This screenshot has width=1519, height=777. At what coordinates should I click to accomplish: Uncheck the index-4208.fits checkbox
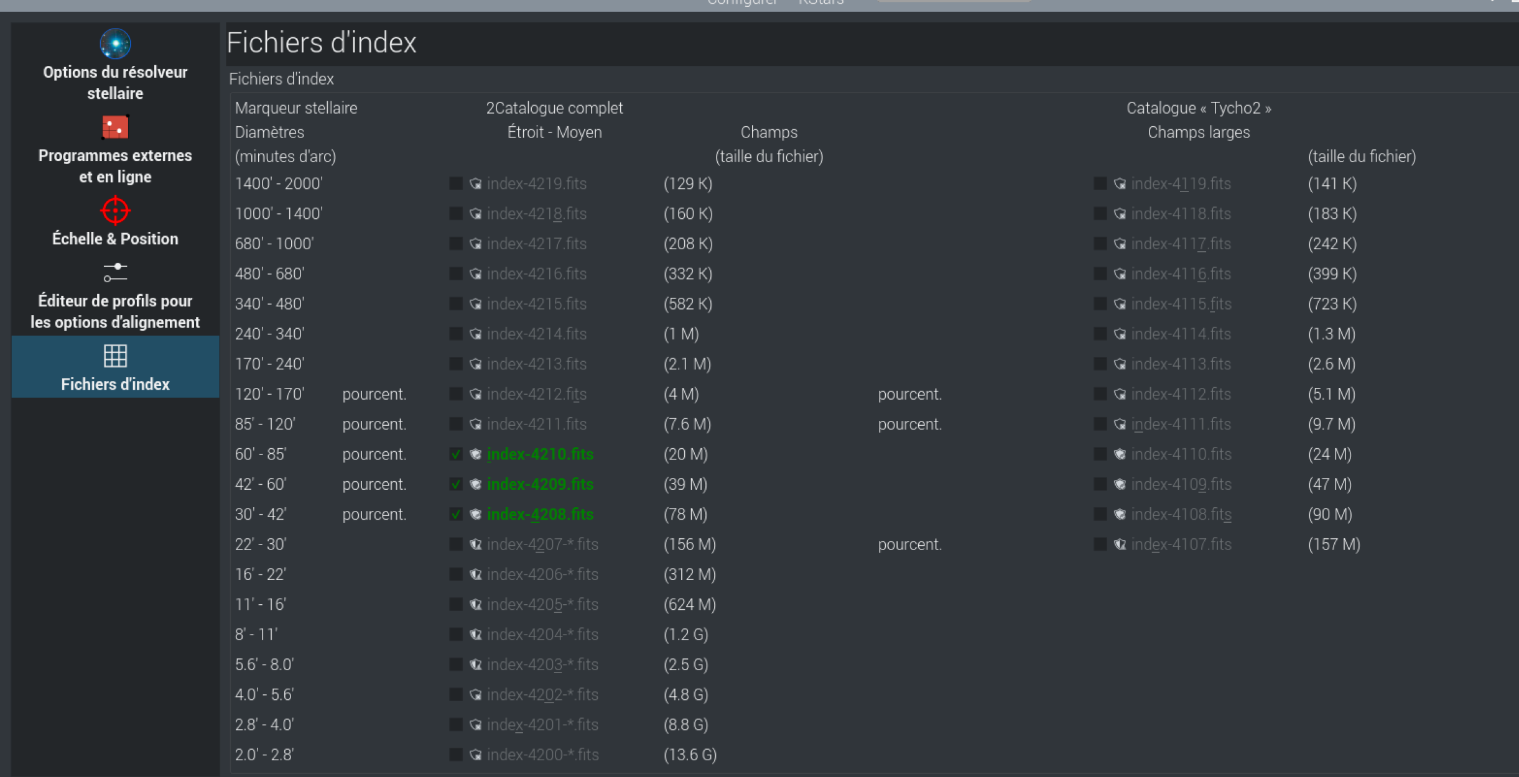tap(456, 515)
